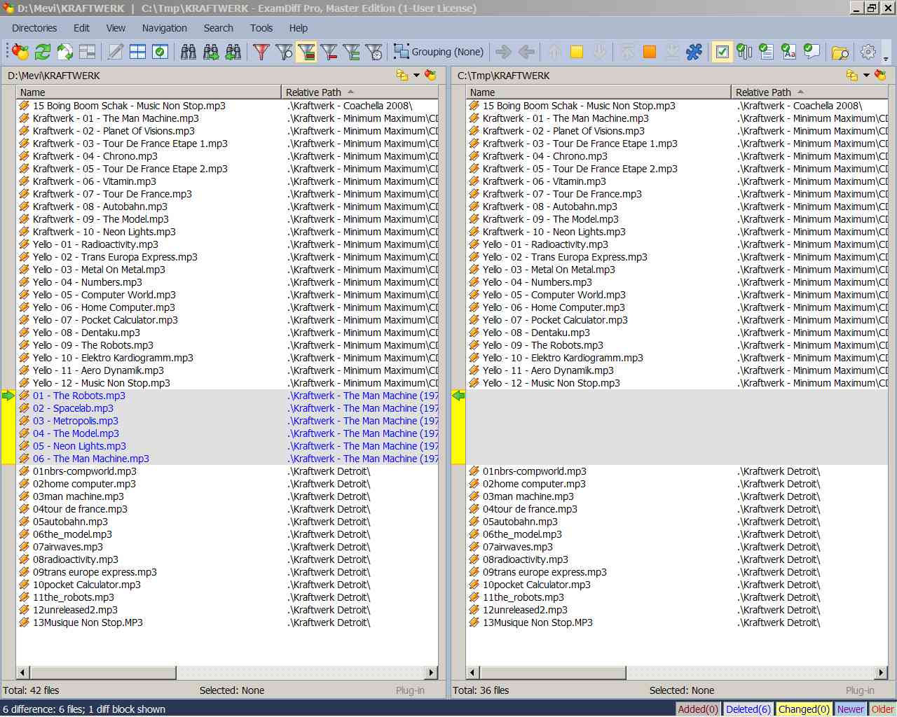Click the speech bubble with check icon
Viewport: 897px width, 717px height.
[x=812, y=52]
